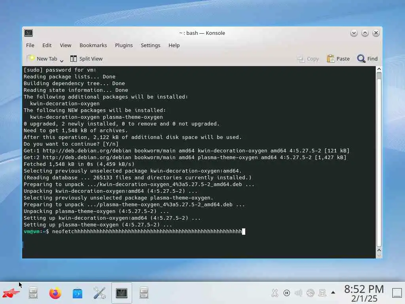The height and width of the screenshot is (304, 405).
Task: Click 'Setting up plasma-theme-oxygen' line
Action: point(98,225)
